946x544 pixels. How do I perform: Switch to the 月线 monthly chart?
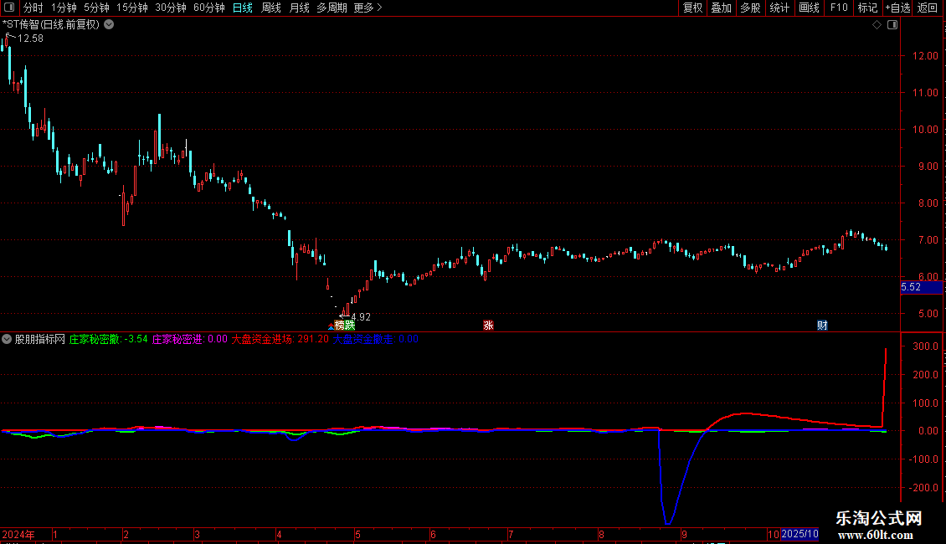pos(299,8)
